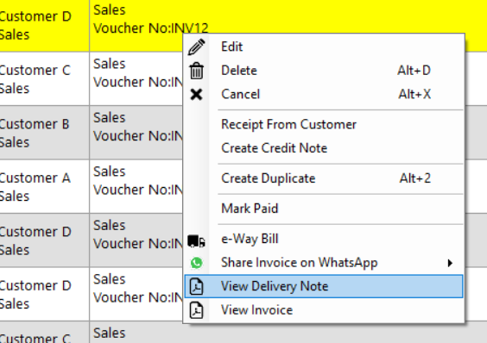Click the Alt+X shortcut on Cancel row

tap(415, 94)
